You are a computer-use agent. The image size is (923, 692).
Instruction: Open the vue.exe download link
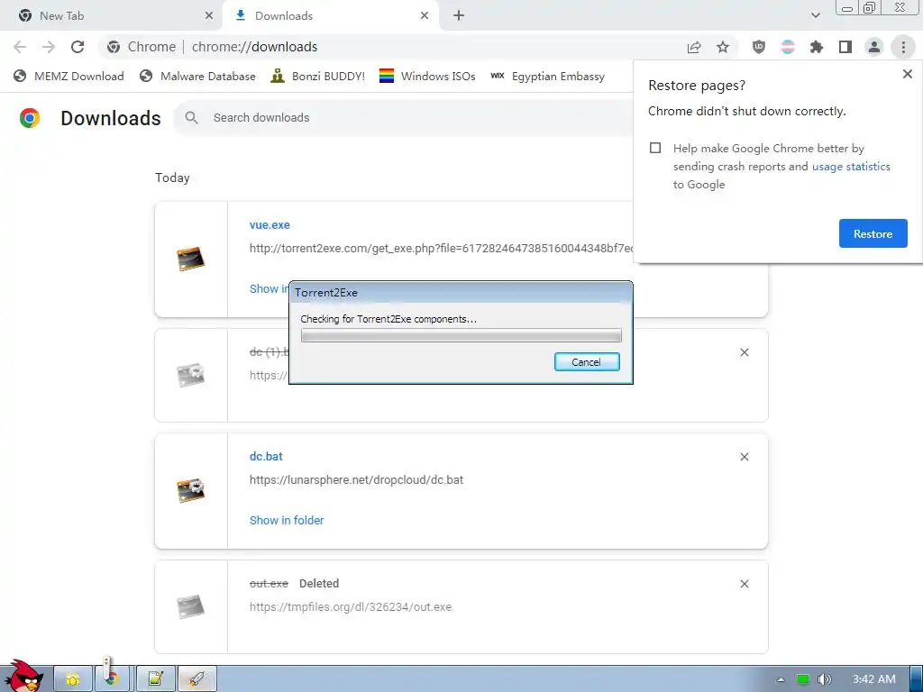270,224
